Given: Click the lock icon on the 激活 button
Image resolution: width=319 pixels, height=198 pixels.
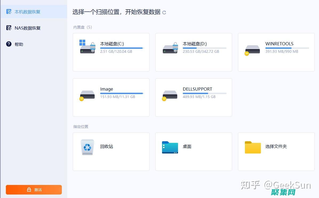Looking at the screenshot, I should (29, 189).
